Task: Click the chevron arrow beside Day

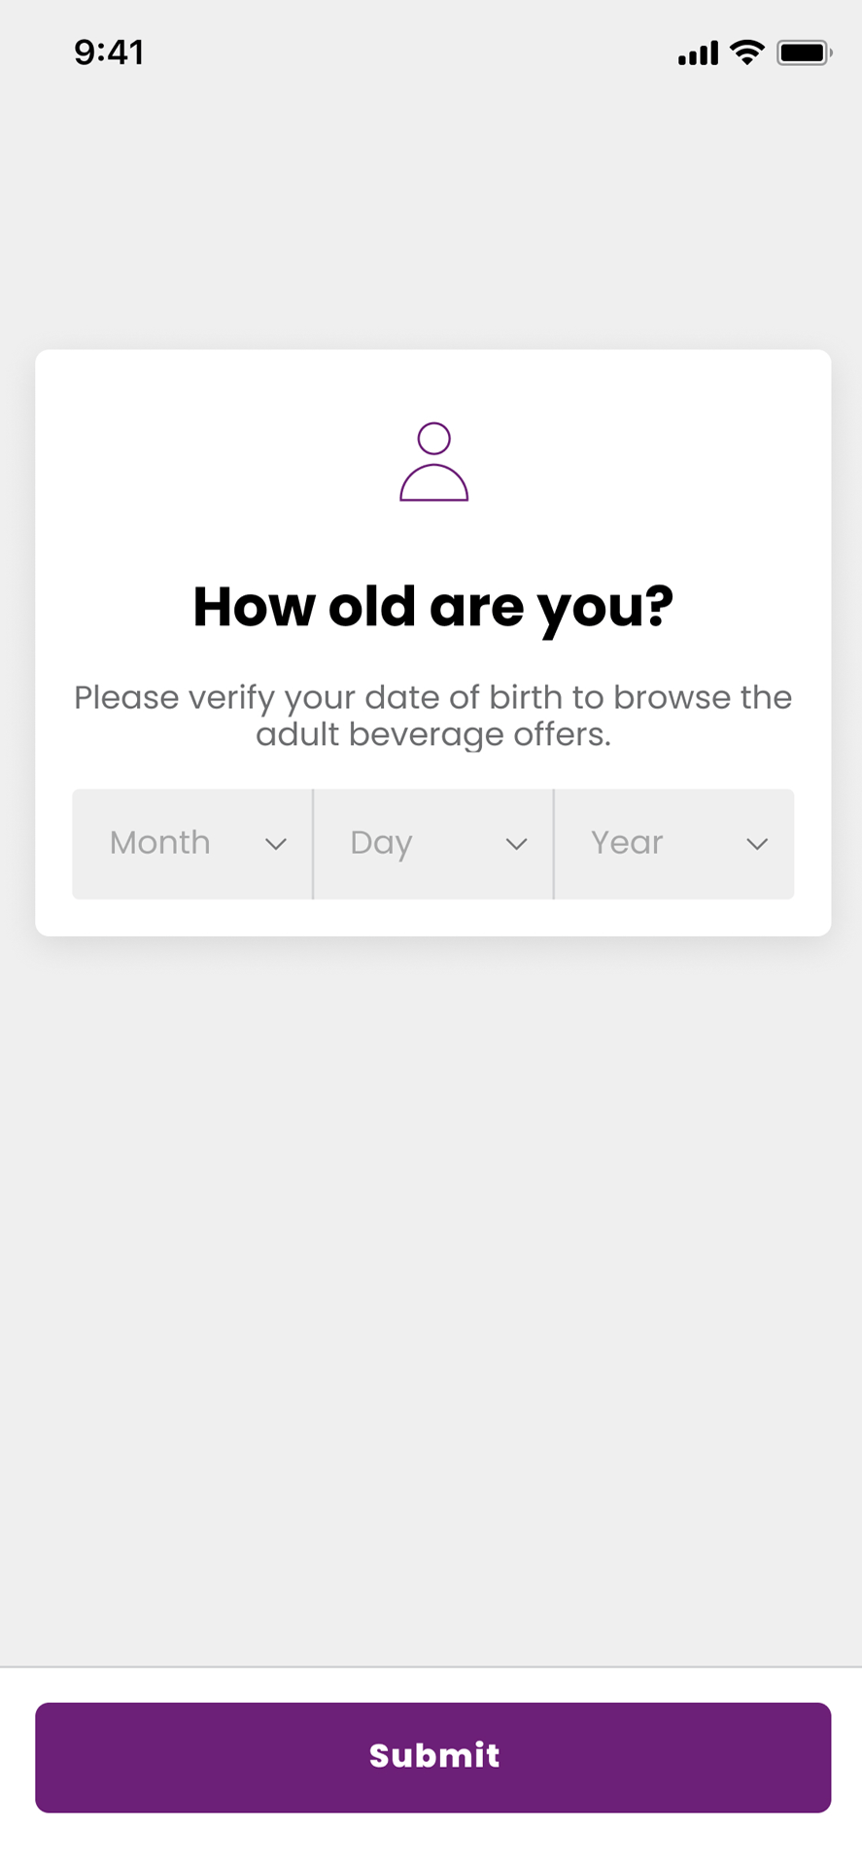Action: (x=517, y=844)
